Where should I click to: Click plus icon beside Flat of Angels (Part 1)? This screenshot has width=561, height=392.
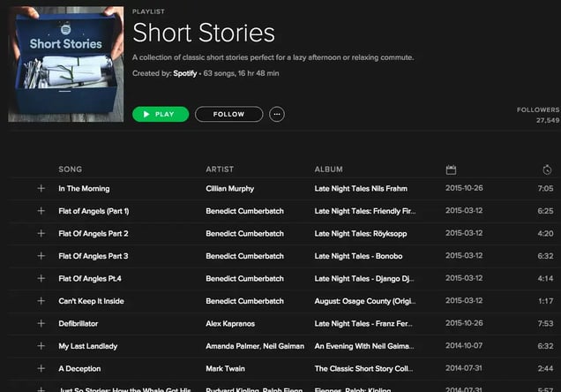[x=41, y=211]
